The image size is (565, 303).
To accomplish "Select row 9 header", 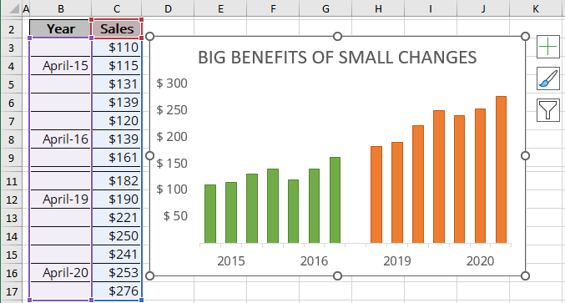I will (11, 158).
